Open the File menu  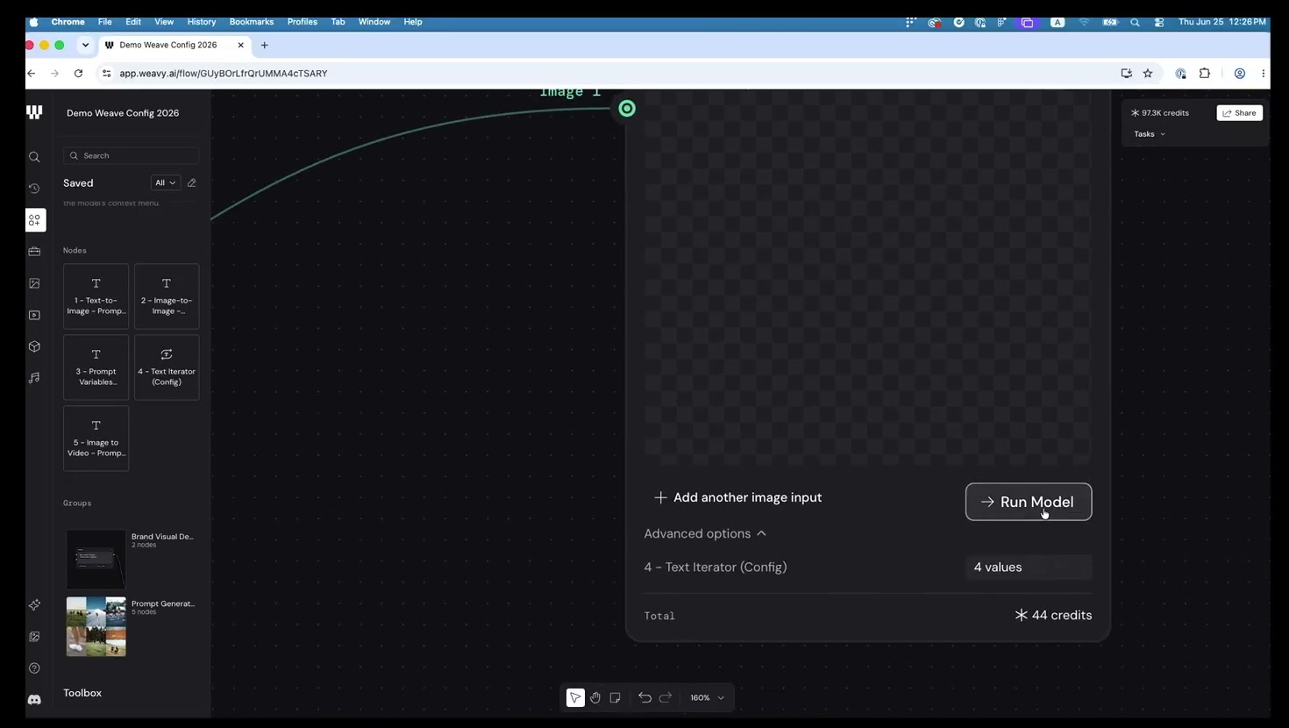point(104,22)
